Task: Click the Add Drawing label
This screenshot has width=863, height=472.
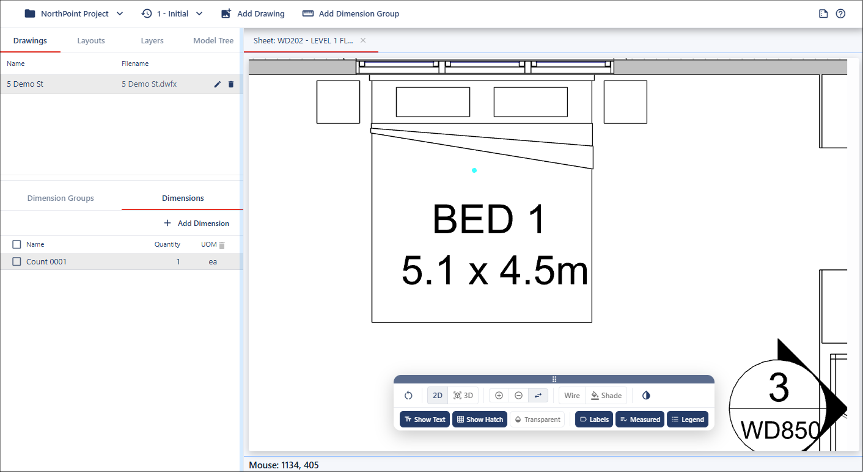Action: click(x=261, y=13)
